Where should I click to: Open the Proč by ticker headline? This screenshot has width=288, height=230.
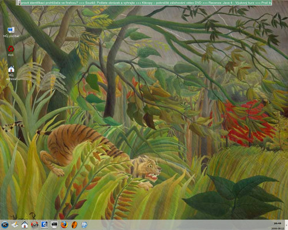click(x=267, y=3)
